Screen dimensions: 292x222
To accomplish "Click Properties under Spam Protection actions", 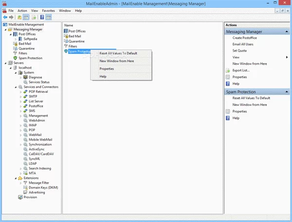I will click(x=239, y=111).
